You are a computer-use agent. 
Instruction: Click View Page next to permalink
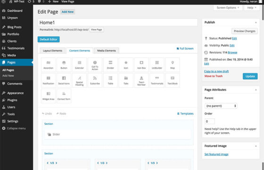(x=97, y=29)
